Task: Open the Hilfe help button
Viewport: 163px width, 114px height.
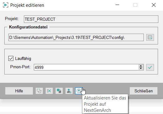Action: pos(19,91)
